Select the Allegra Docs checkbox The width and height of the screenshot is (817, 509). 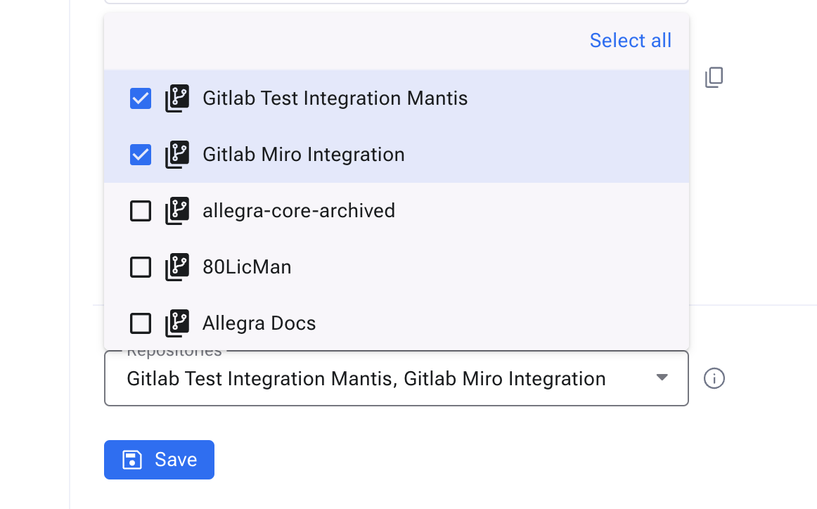tap(140, 323)
